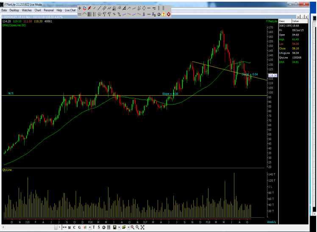Viewport: 317px width, 232px height.
Task: Open drawing toolbar gear settings
Action: coord(159,14)
